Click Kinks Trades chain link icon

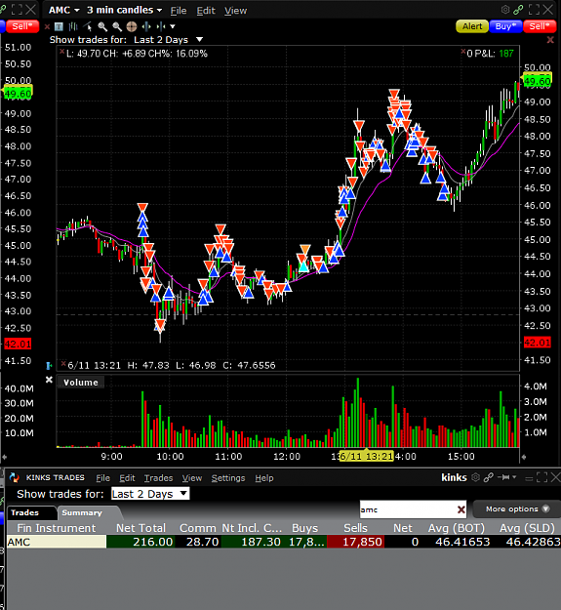[x=489, y=477]
